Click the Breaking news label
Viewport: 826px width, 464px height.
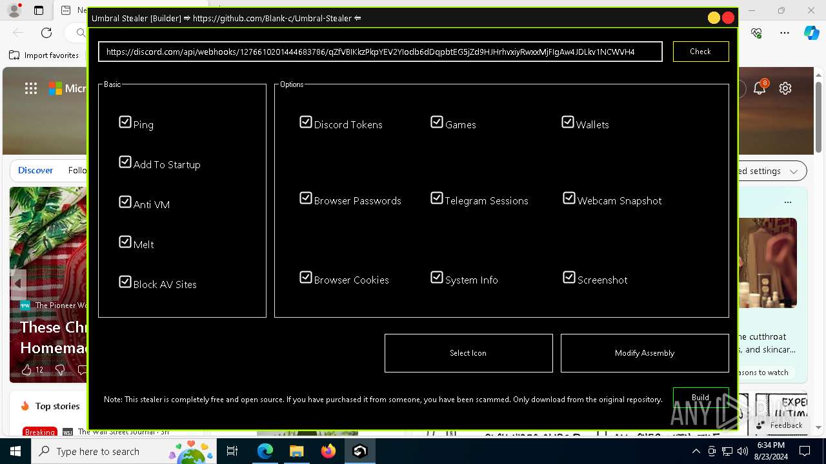[x=40, y=432]
